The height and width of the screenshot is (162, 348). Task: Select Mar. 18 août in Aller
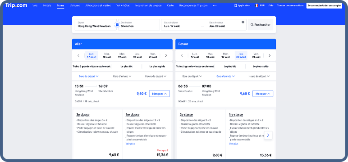107,55
